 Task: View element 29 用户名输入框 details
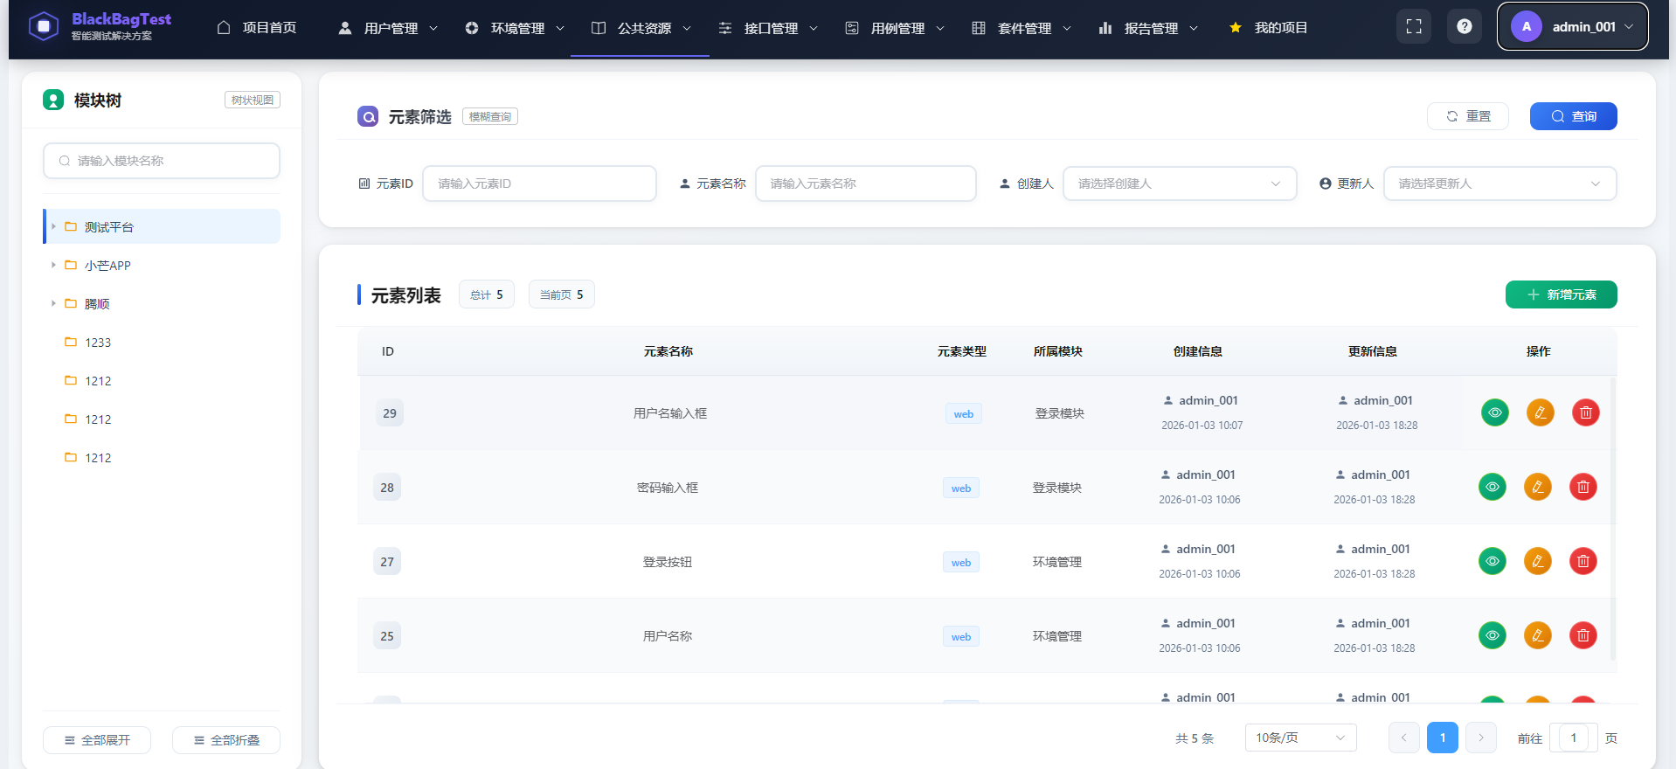point(1495,412)
